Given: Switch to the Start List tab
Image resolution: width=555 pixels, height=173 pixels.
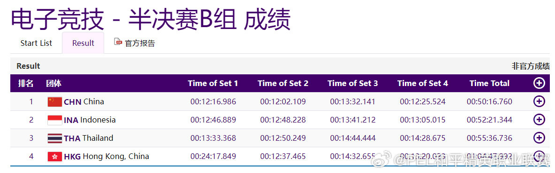Looking at the screenshot, I should [x=36, y=43].
